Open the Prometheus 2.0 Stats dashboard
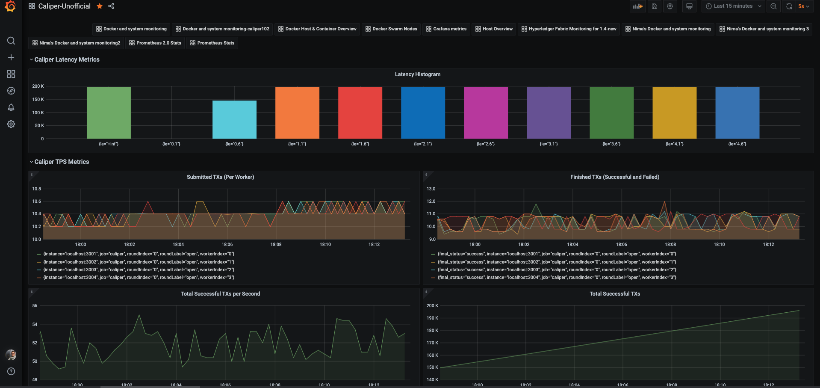 [155, 43]
